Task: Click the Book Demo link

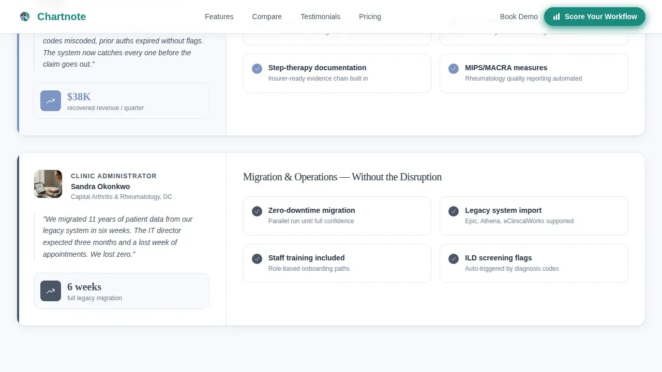Action: [x=519, y=17]
